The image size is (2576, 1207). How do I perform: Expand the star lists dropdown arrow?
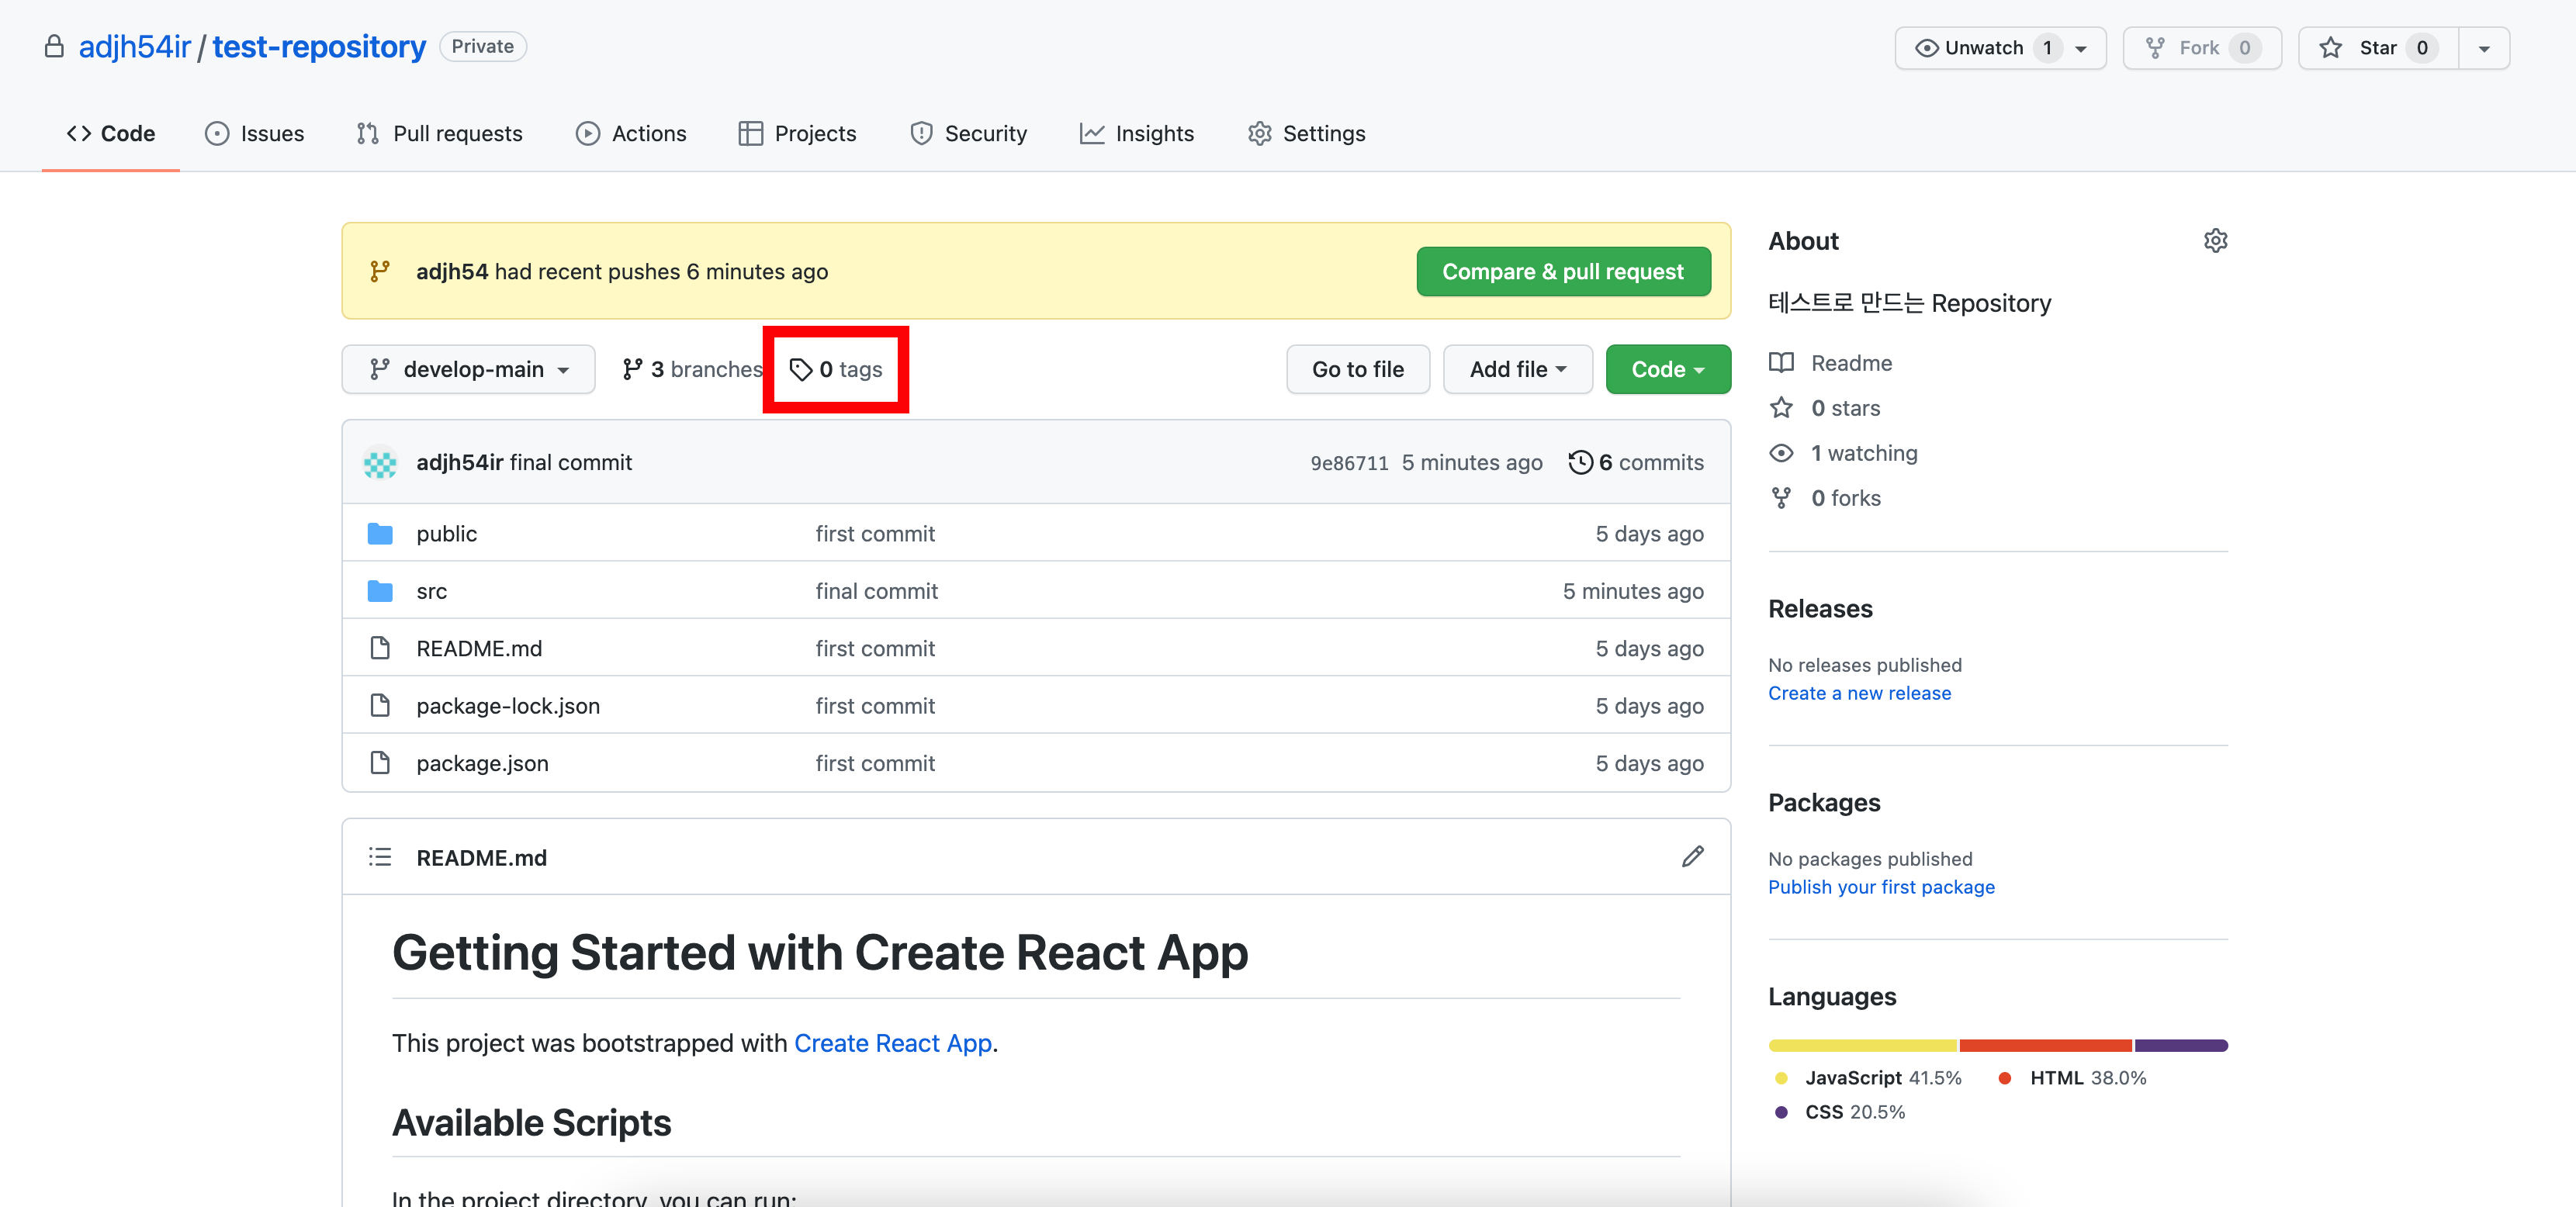coord(2484,48)
